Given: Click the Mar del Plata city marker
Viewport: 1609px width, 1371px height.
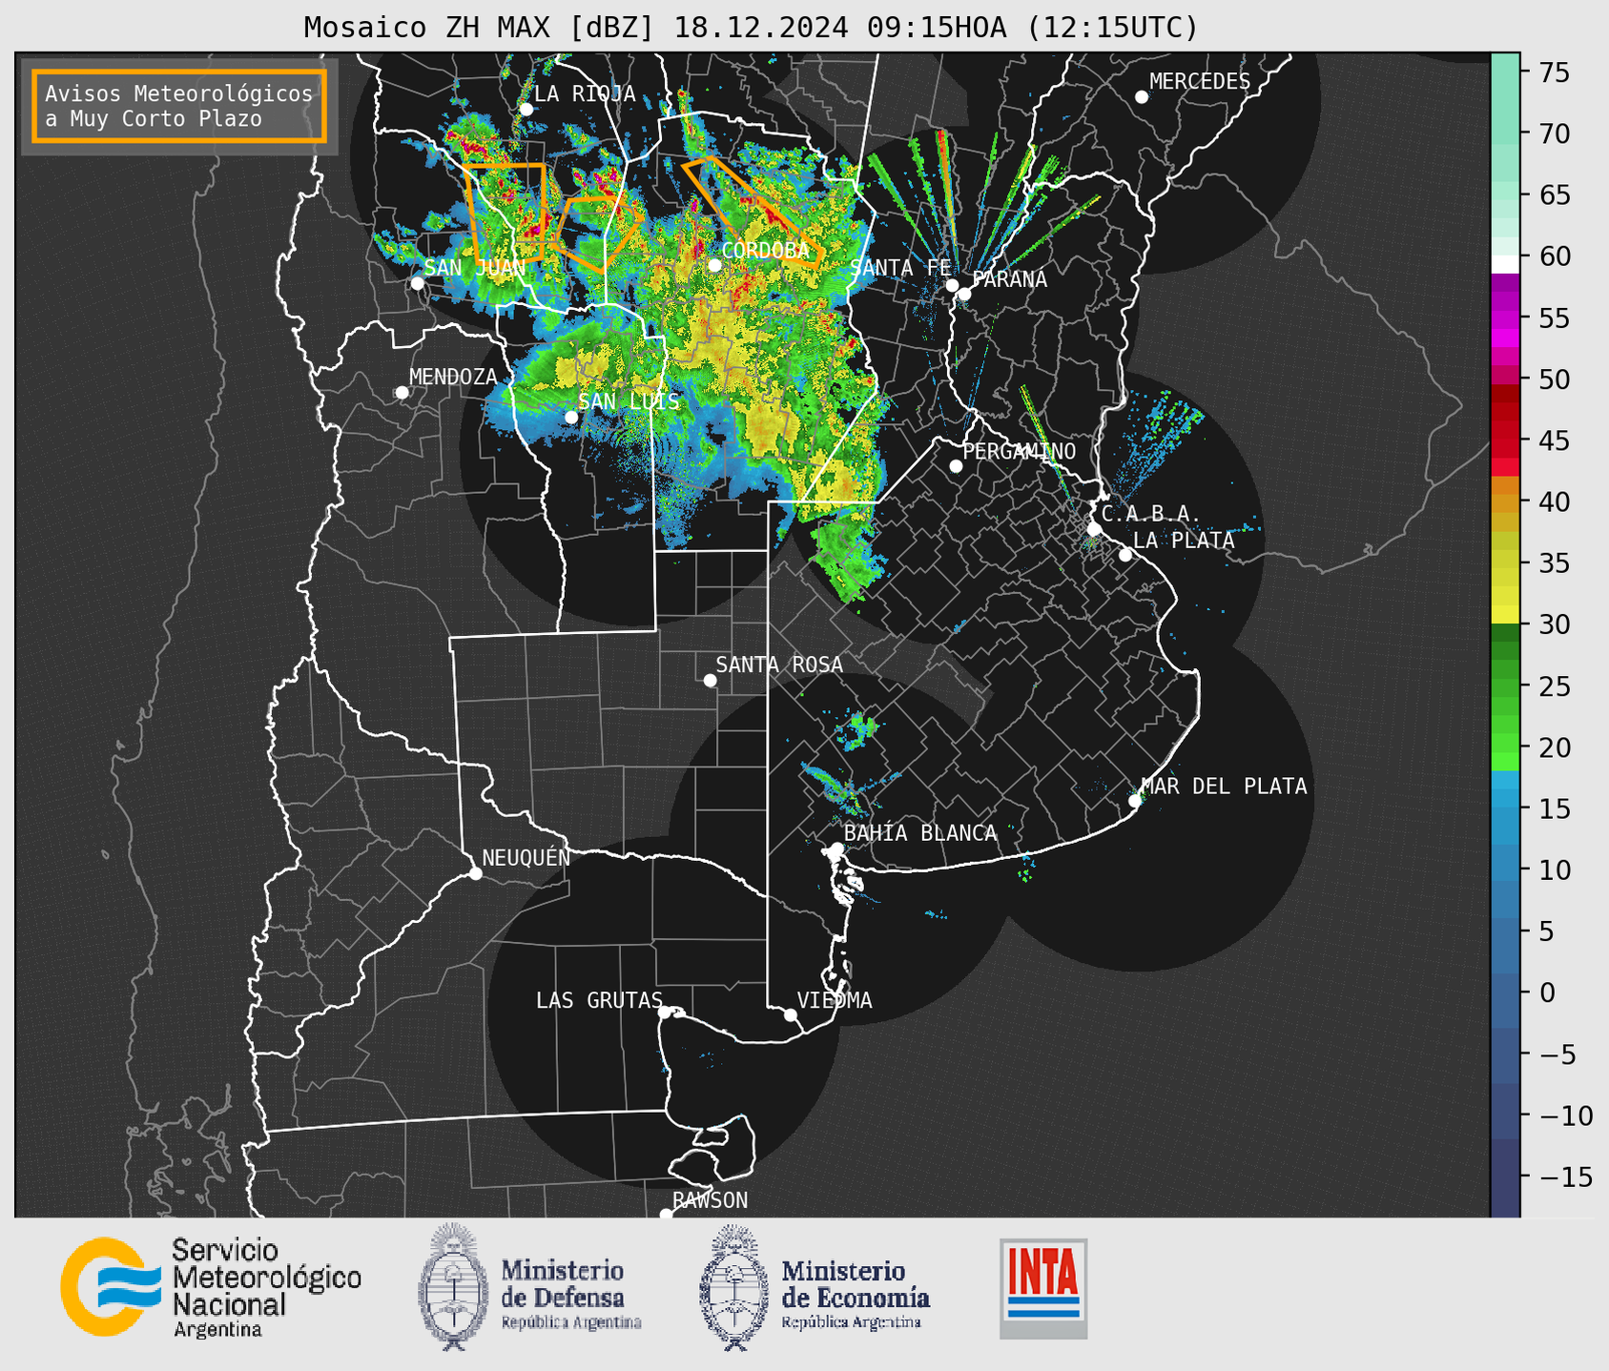Looking at the screenshot, I should (x=1135, y=800).
